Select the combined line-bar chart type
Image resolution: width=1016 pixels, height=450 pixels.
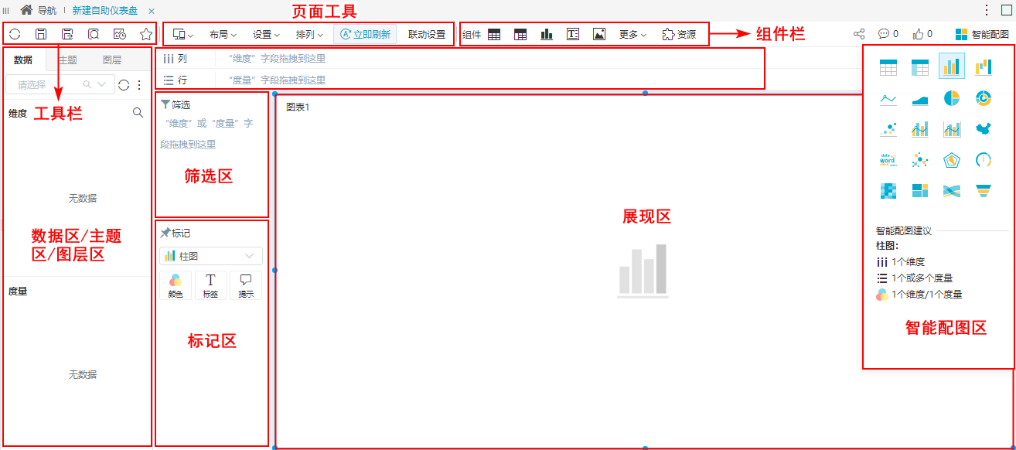click(920, 129)
